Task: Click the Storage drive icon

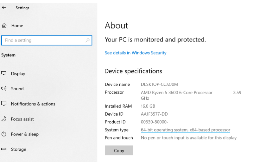Action: 4,149
